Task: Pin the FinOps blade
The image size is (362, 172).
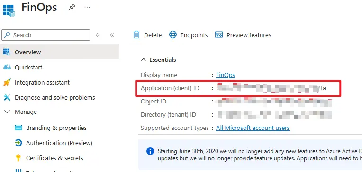Action: (x=72, y=8)
